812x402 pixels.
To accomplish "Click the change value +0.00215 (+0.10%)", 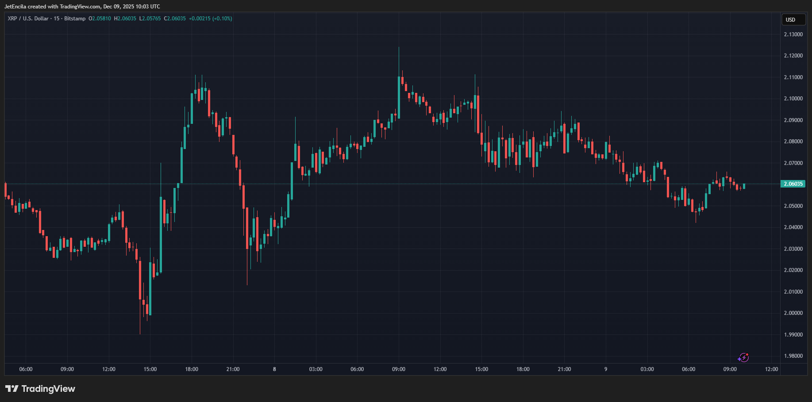I will point(211,19).
